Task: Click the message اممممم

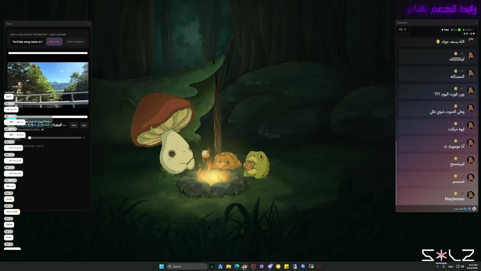Action: [458, 181]
